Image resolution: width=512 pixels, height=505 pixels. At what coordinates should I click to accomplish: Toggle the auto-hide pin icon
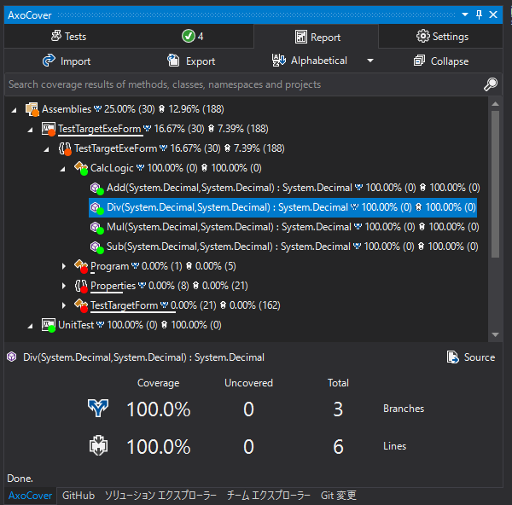pyautogui.click(x=479, y=15)
